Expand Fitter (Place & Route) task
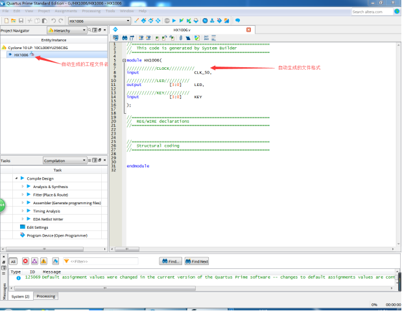This screenshot has height=311, width=402. click(x=23, y=195)
